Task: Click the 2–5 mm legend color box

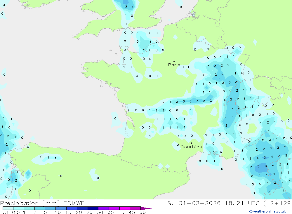Action: coord(40,208)
